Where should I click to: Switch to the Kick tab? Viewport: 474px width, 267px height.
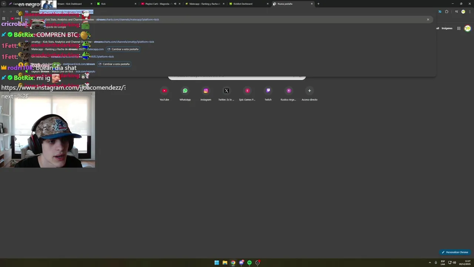pyautogui.click(x=117, y=4)
